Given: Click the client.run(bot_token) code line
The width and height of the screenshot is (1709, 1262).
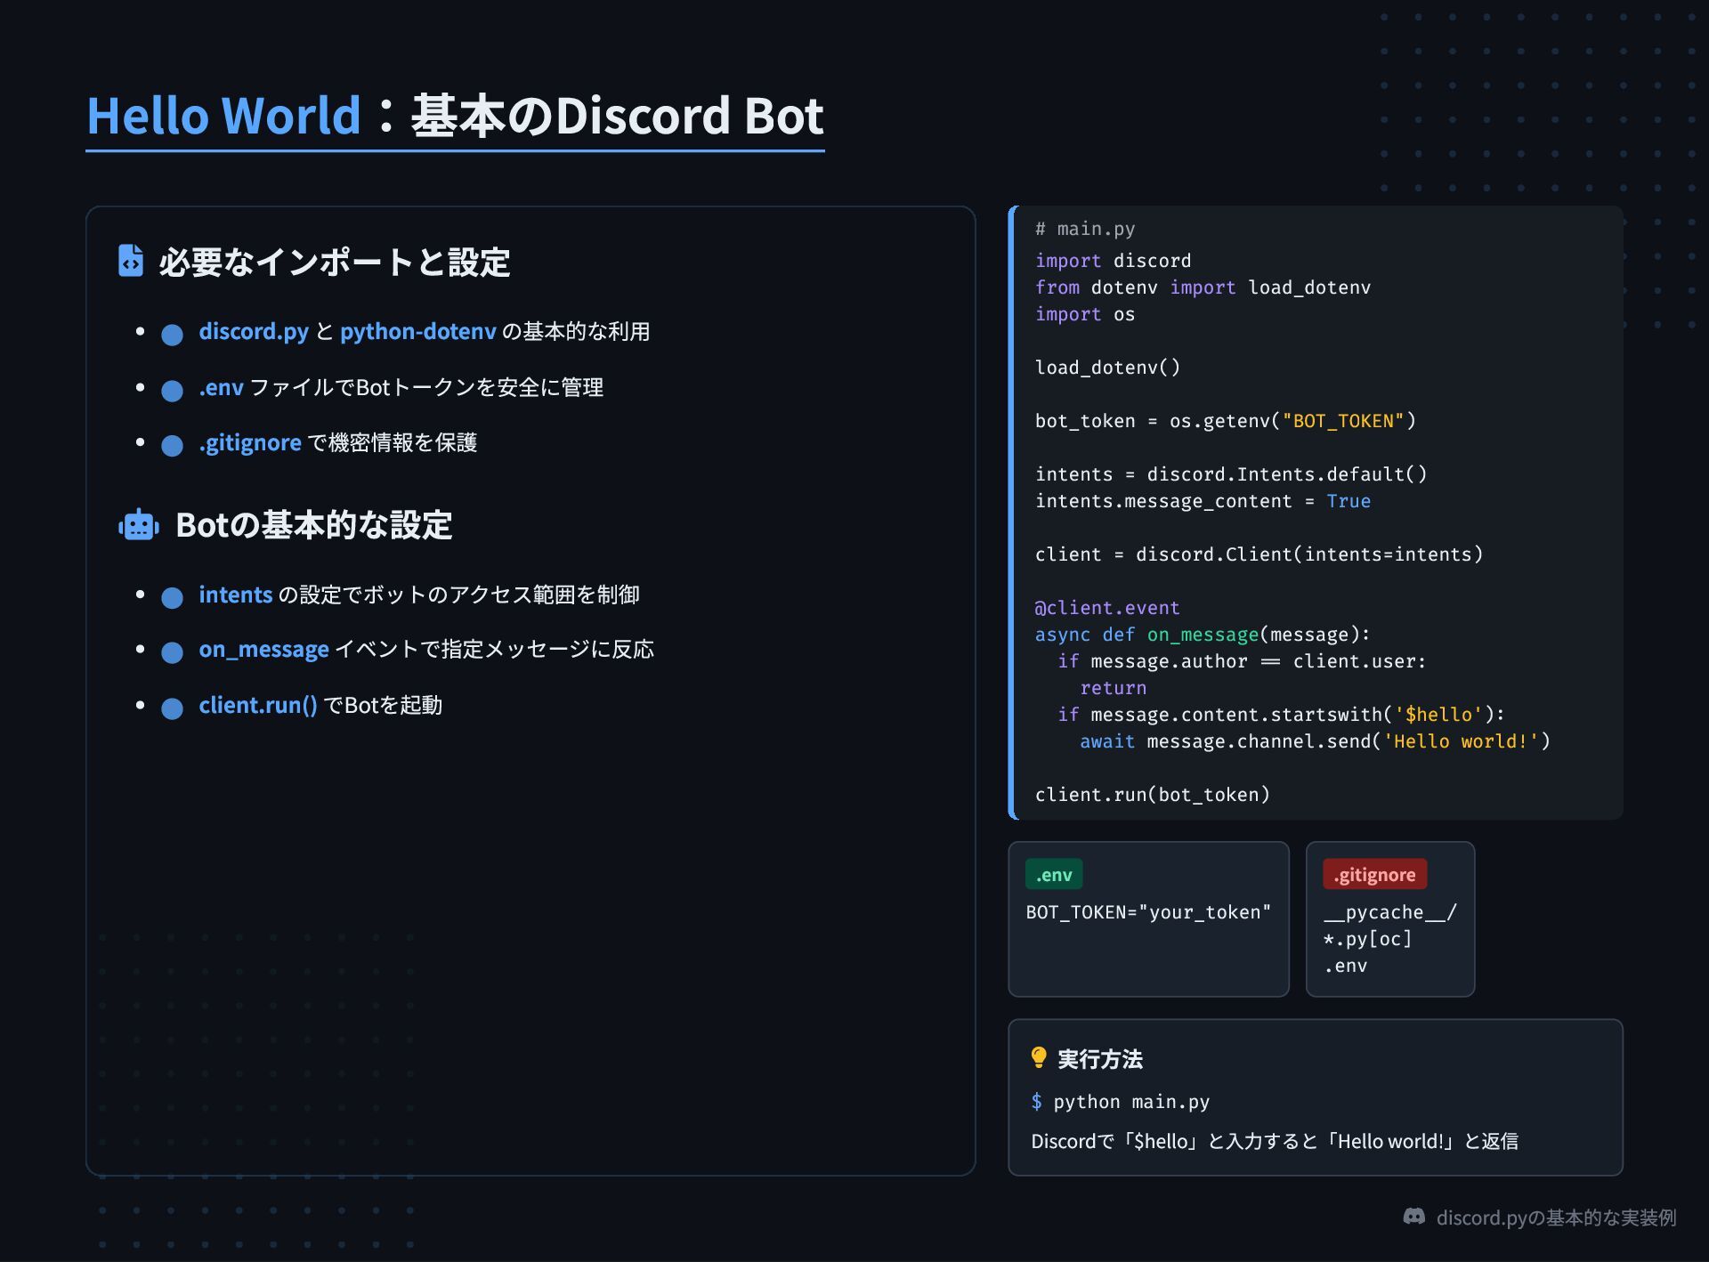Looking at the screenshot, I should click(1152, 795).
